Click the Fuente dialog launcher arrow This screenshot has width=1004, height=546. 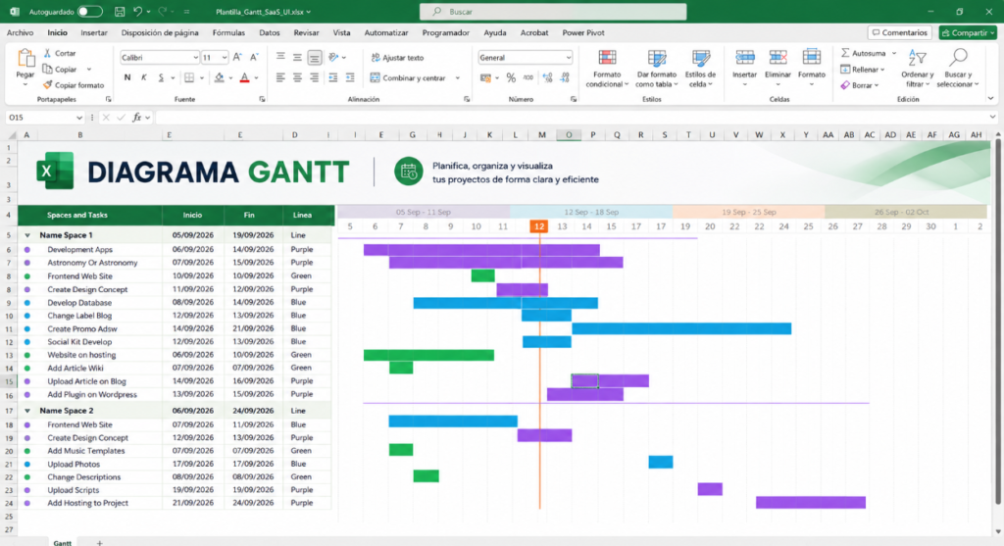262,99
